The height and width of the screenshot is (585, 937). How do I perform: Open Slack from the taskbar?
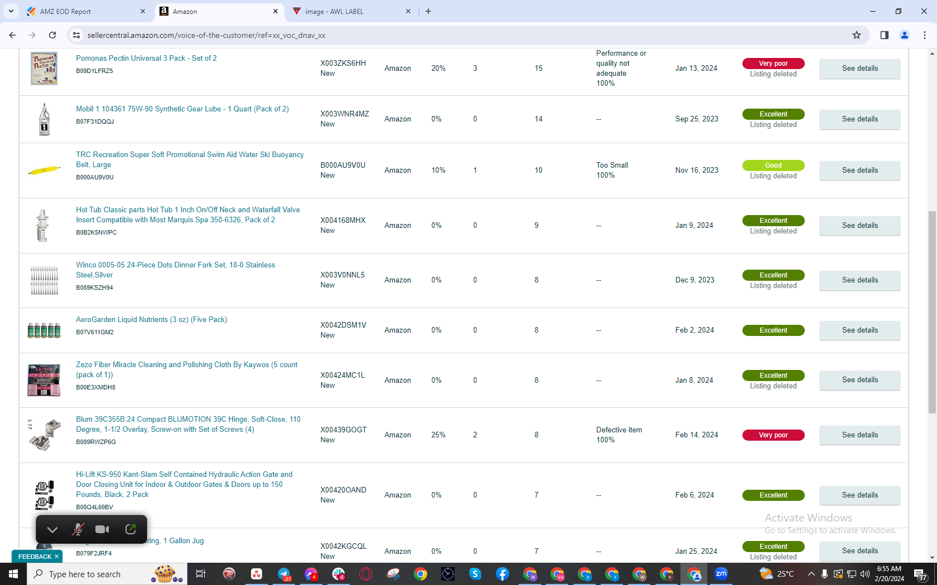click(x=339, y=574)
